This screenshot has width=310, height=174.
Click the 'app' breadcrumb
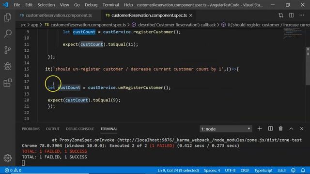point(34,25)
